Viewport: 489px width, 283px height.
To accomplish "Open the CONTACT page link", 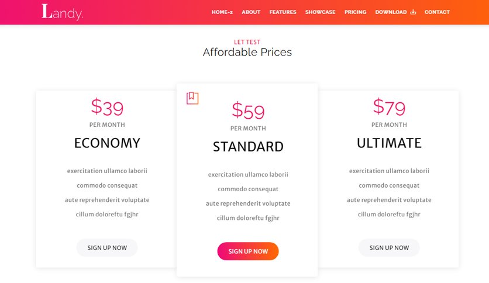I will 437,12.
